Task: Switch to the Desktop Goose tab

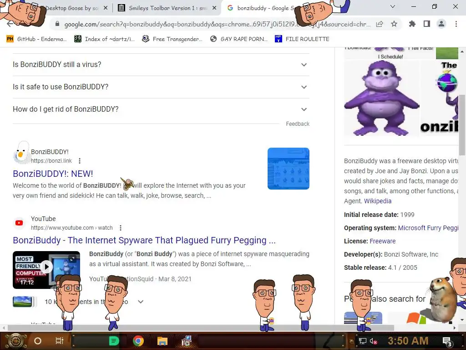Action: point(73,8)
